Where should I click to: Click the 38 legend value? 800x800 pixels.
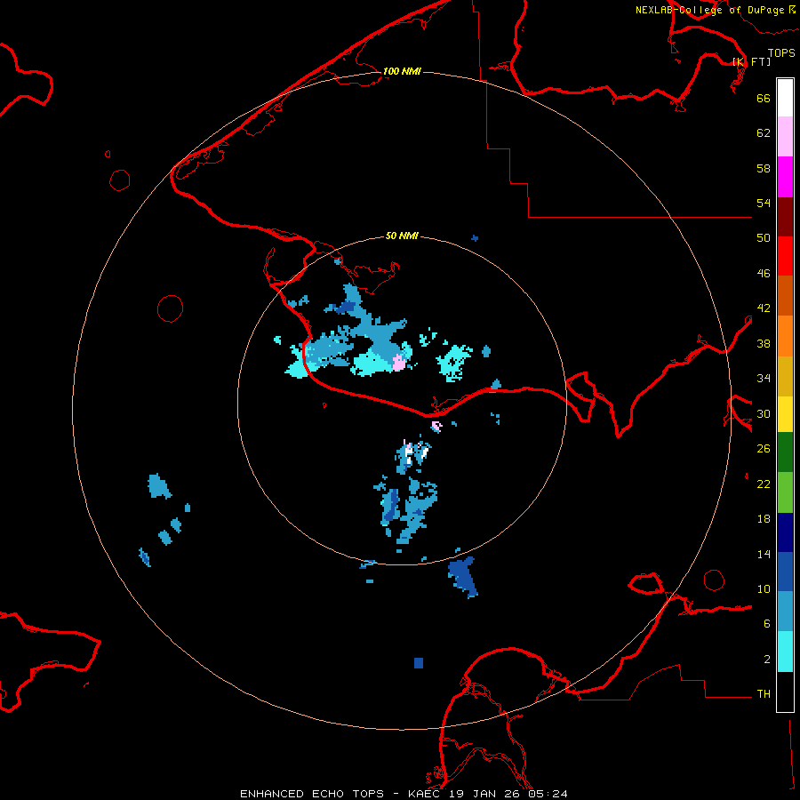click(764, 343)
